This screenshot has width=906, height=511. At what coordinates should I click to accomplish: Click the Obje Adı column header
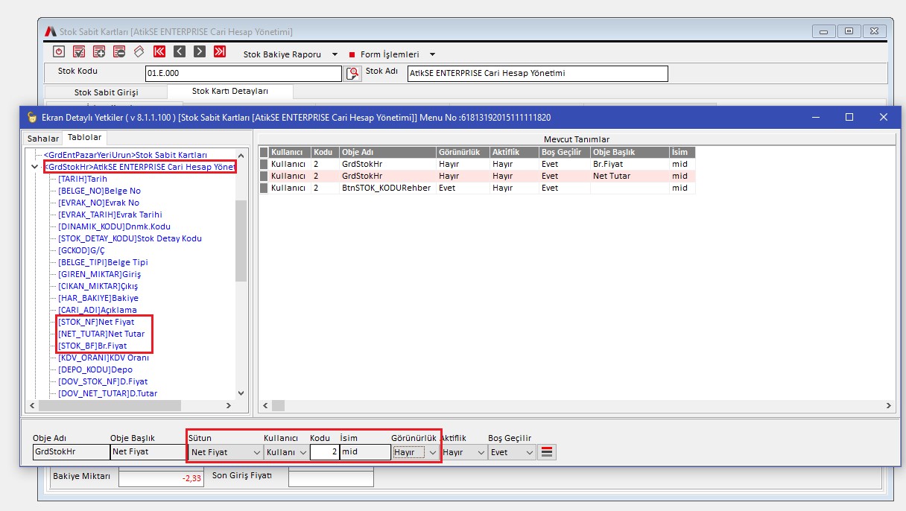[387, 151]
